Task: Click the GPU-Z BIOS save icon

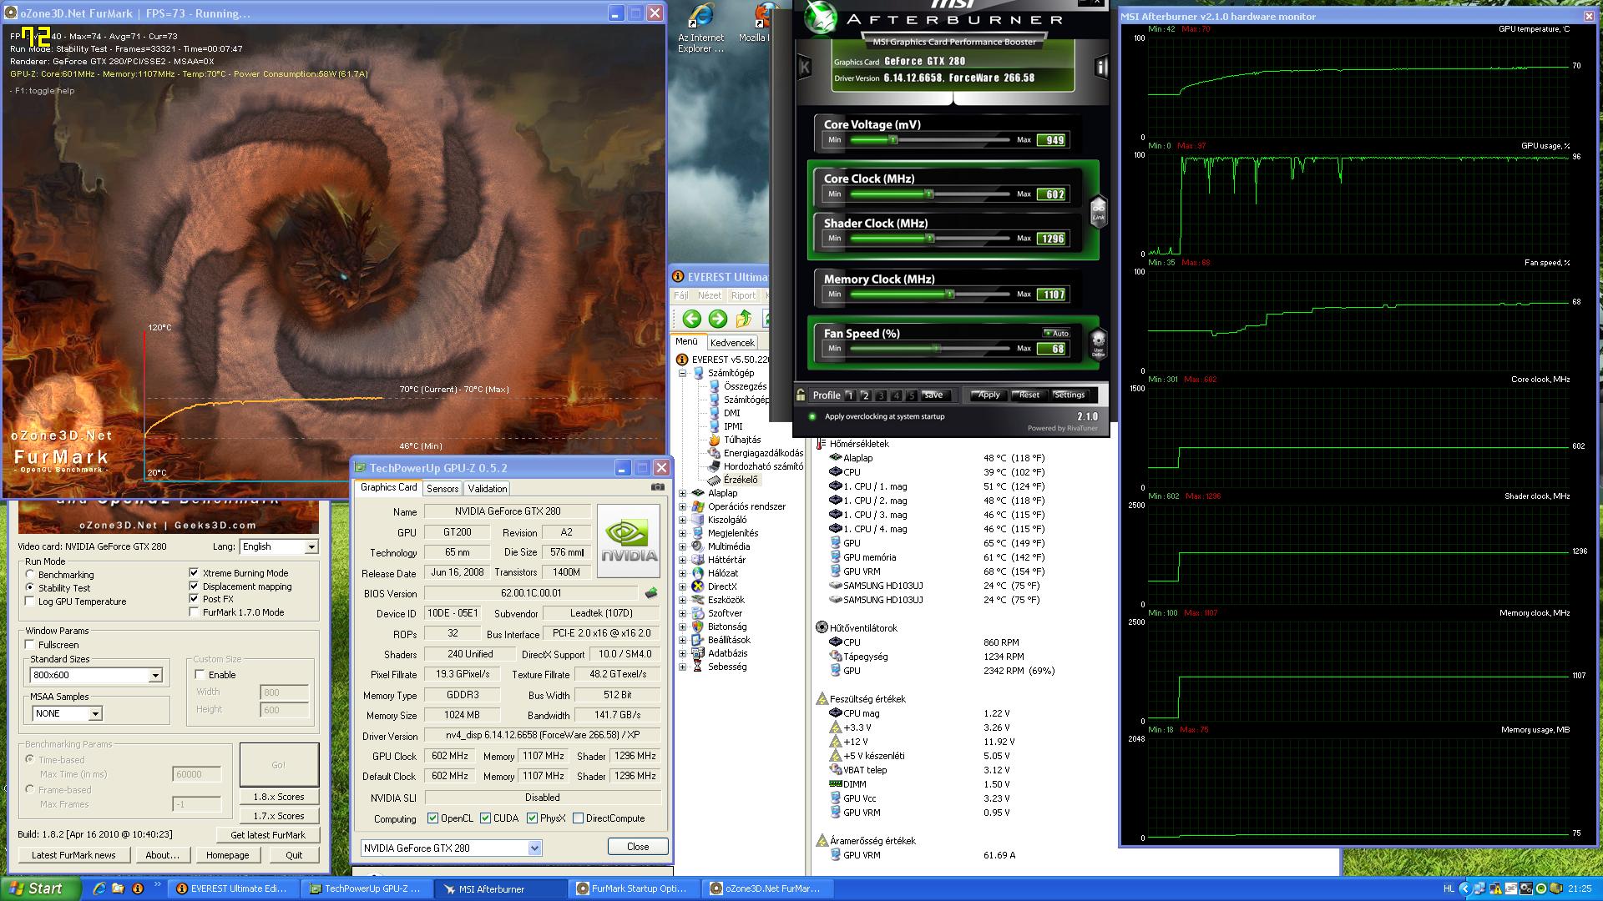Action: pos(651,593)
